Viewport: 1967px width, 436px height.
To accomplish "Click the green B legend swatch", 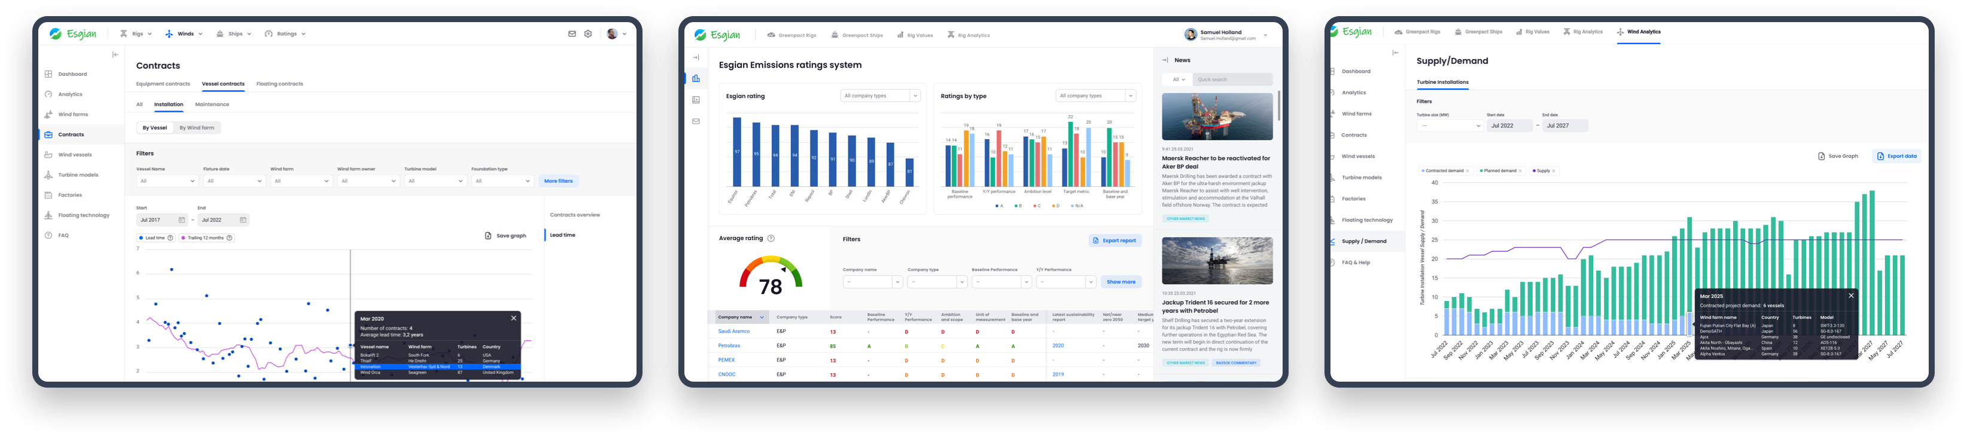I will pyautogui.click(x=1016, y=206).
